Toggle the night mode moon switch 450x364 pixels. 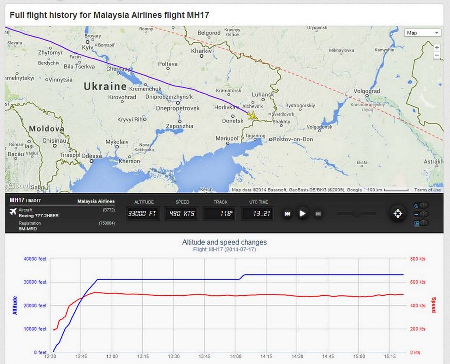[x=421, y=206]
